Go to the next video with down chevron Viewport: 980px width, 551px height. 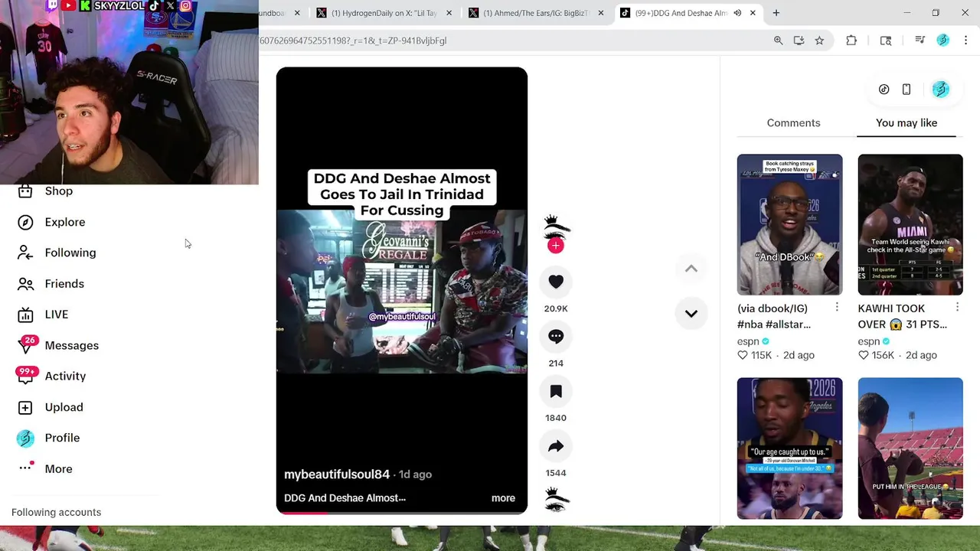[x=691, y=313]
